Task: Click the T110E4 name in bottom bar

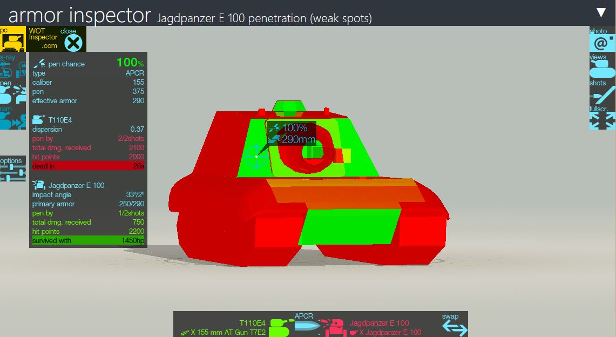Action: [x=252, y=323]
